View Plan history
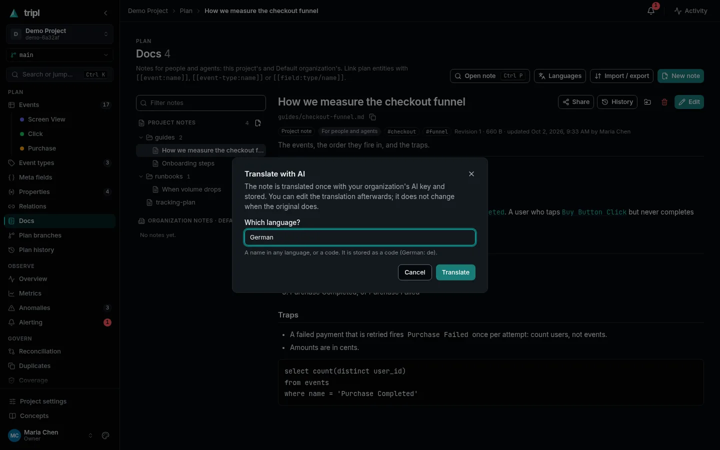 pos(60,250)
